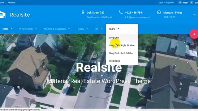
Task: Click the clock opening hours icon
Action: (159, 12)
